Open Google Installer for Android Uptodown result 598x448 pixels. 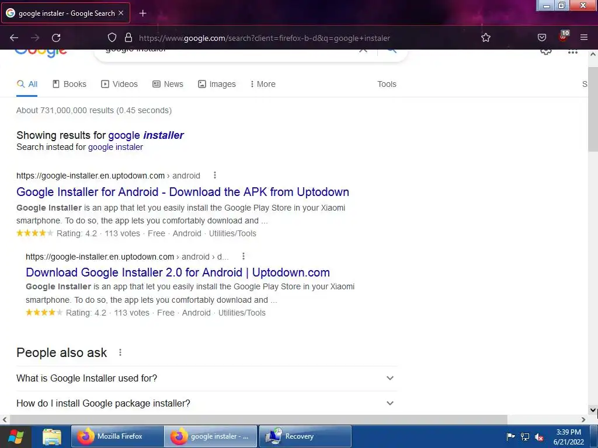click(x=183, y=191)
